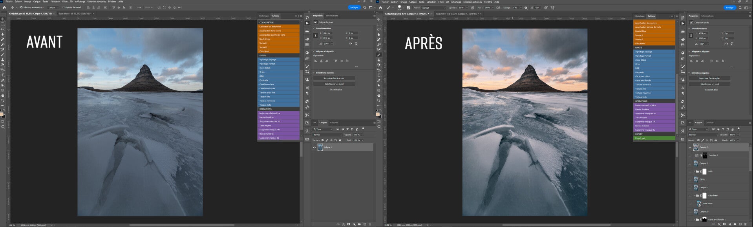Hide the Calque 1 layer via eye icon
The image size is (753, 227).
(x=314, y=148)
